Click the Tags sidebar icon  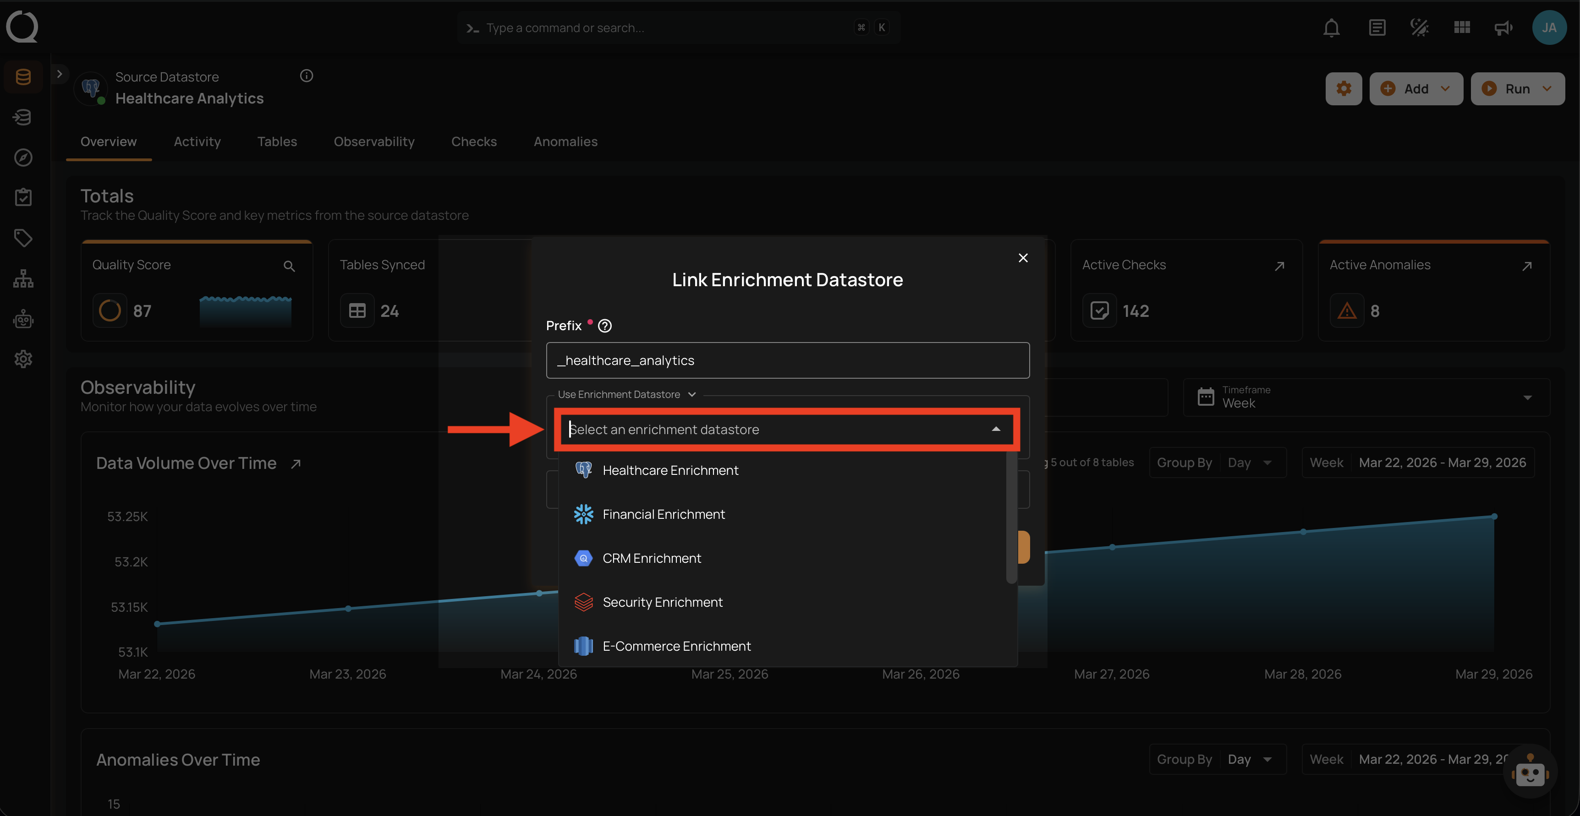coord(23,238)
